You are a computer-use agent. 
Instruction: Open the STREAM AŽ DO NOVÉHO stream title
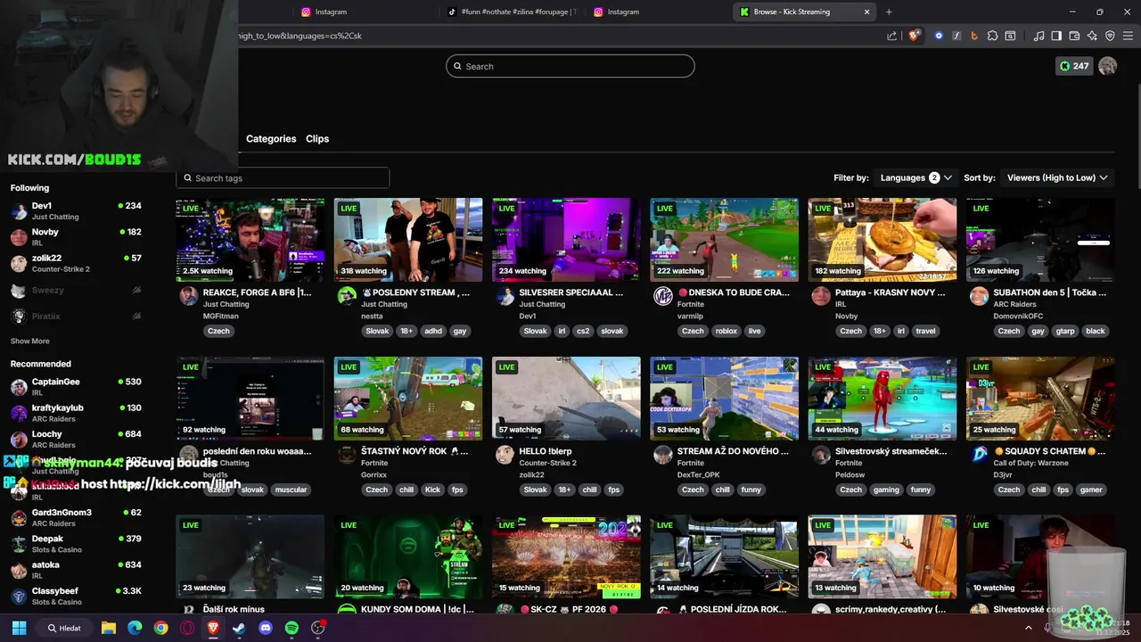733,451
